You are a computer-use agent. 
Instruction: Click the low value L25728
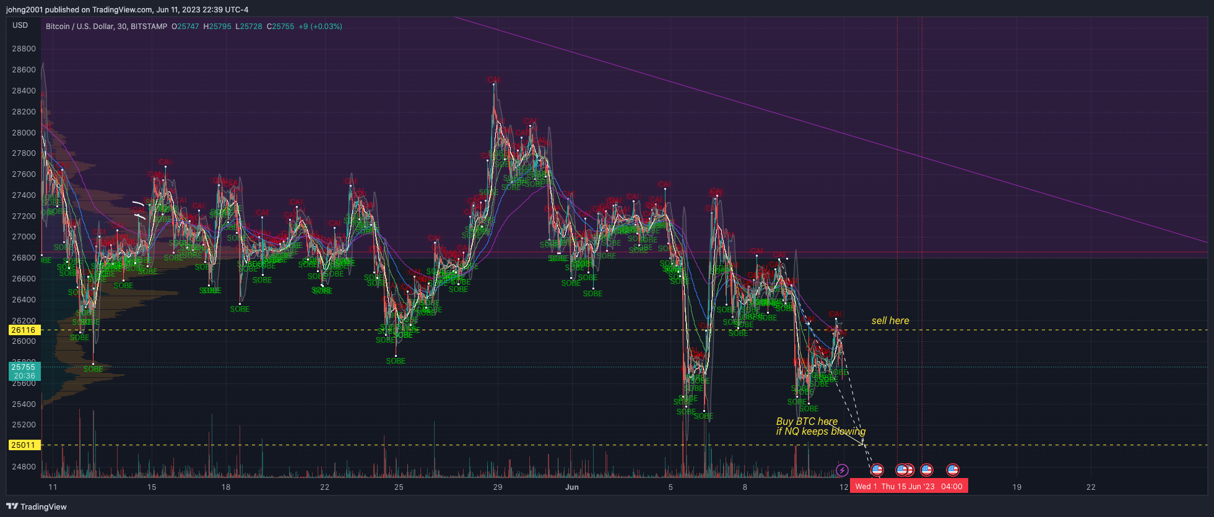pyautogui.click(x=249, y=27)
